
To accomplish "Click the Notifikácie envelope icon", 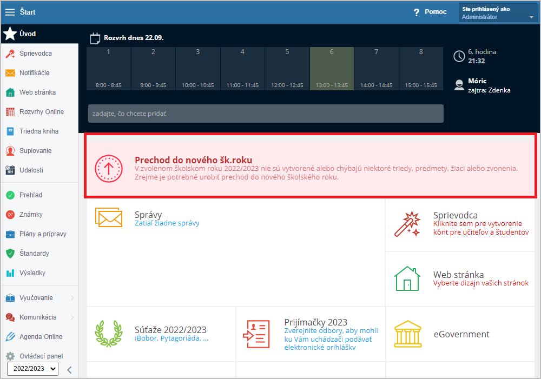I will tap(10, 73).
